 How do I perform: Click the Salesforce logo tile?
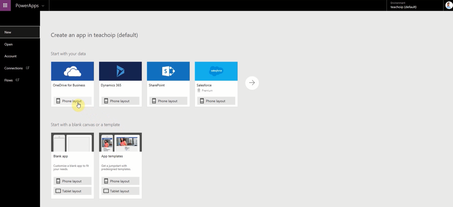click(216, 71)
